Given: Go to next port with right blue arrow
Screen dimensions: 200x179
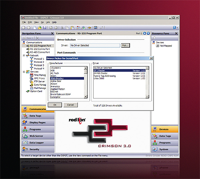Looking at the screenshot, I should [148, 33].
